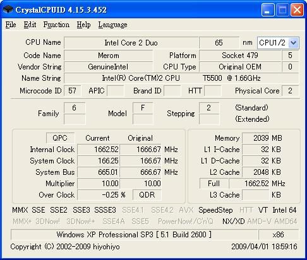The width and height of the screenshot is (307, 260).
Task: Close the CrystalCPUID window
Action: click(x=297, y=9)
